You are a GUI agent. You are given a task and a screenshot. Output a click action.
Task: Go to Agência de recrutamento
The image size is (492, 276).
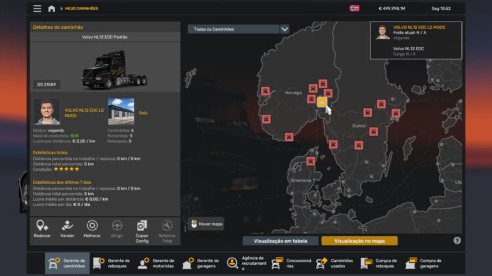click(x=246, y=263)
